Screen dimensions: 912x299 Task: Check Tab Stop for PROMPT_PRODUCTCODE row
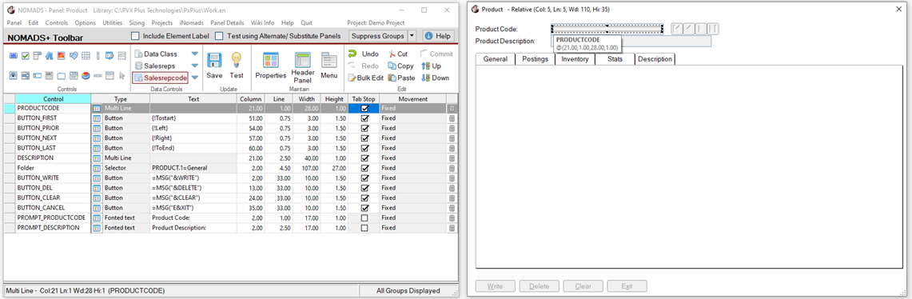click(x=364, y=218)
